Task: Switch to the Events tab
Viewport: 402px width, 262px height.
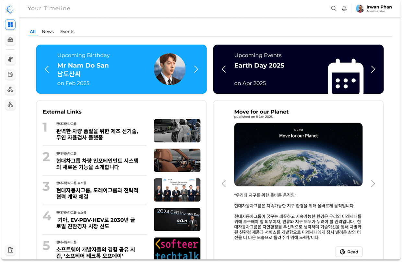Action: pyautogui.click(x=67, y=31)
